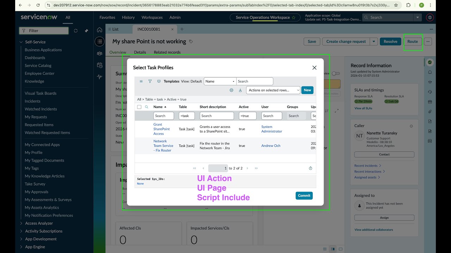Open the calendar schedule icon in workspace sidebar
This screenshot has width=451, height=253.
(100, 65)
